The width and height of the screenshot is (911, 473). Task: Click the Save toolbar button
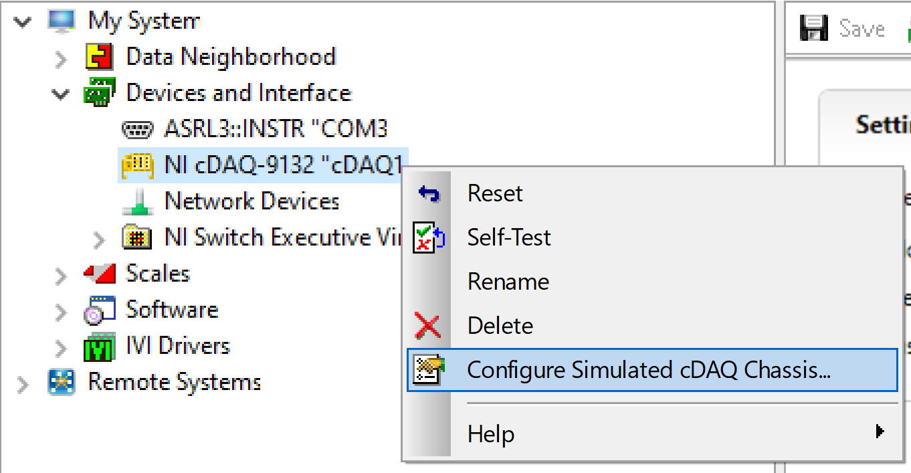[844, 29]
